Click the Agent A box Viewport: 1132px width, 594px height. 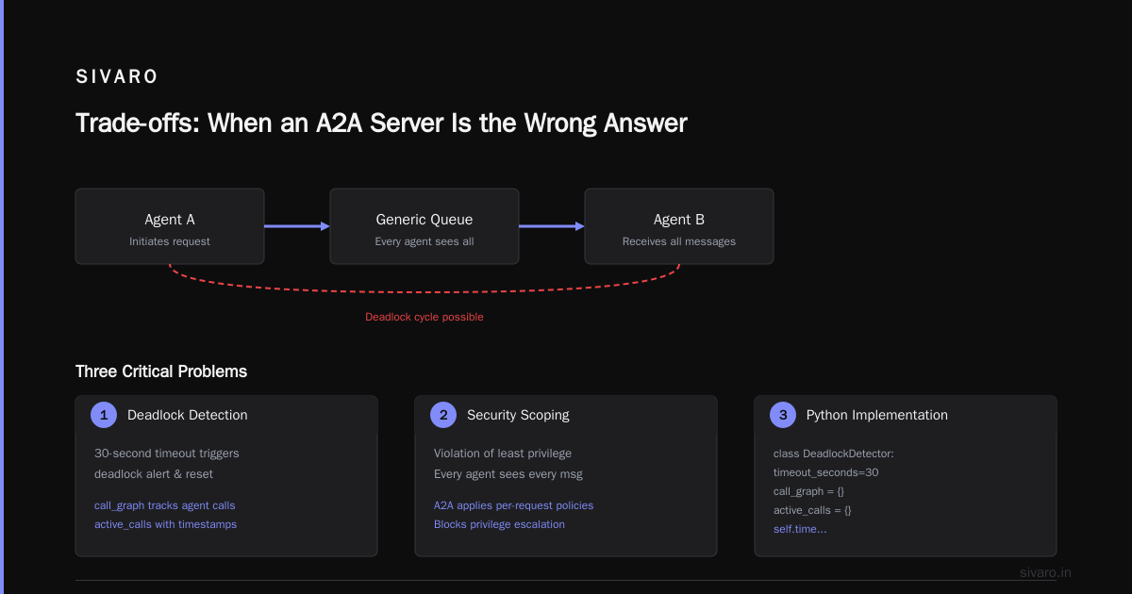tap(170, 226)
